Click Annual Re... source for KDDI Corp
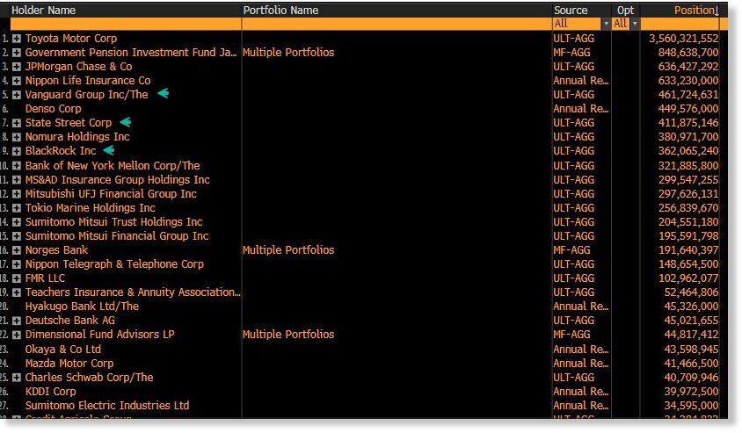This screenshot has height=433, width=742. (580, 392)
